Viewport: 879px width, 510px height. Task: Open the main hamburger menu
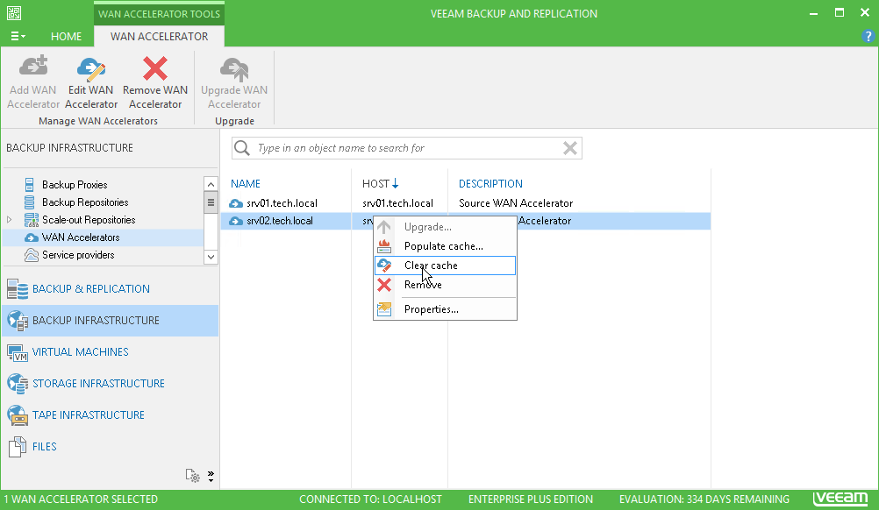tap(18, 37)
